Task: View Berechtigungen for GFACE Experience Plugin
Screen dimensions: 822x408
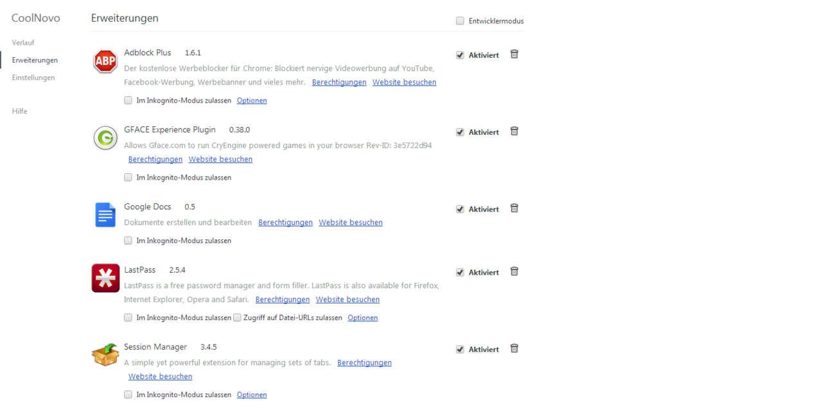Action: pos(155,160)
